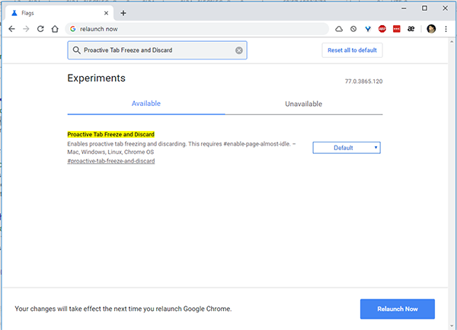Open the cloud extension icon

tap(339, 29)
